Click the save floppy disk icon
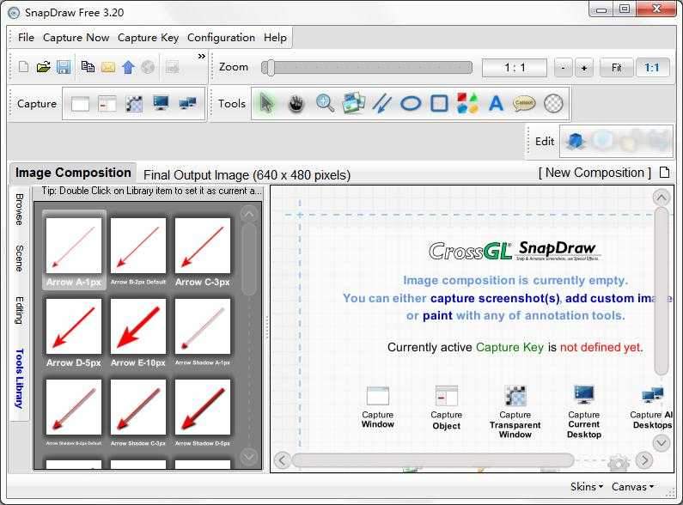Screen dimensions: 683x505 [x=64, y=67]
